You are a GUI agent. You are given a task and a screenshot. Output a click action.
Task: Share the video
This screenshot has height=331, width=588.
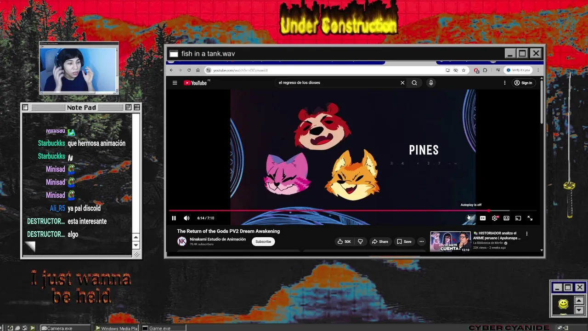click(x=380, y=241)
